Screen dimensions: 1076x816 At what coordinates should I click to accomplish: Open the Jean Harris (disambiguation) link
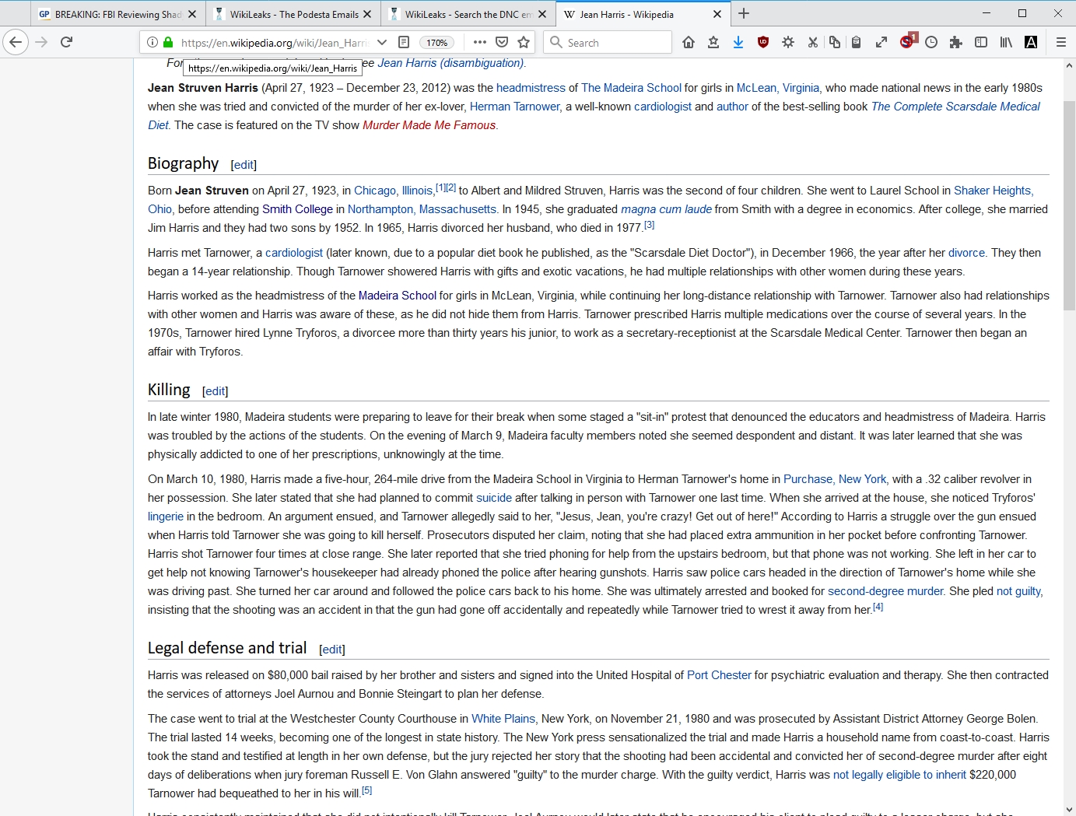(450, 63)
